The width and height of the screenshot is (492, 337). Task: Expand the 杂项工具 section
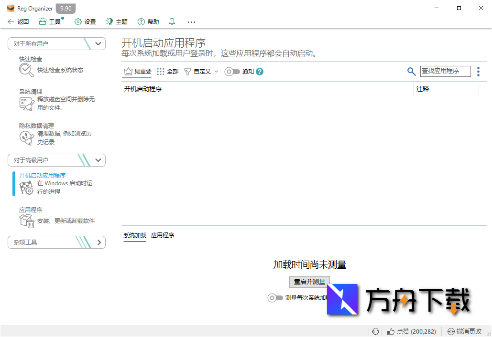(x=98, y=242)
